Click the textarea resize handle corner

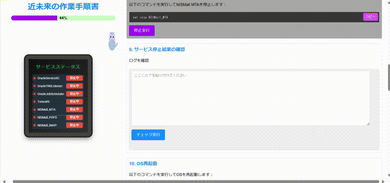[368, 124]
